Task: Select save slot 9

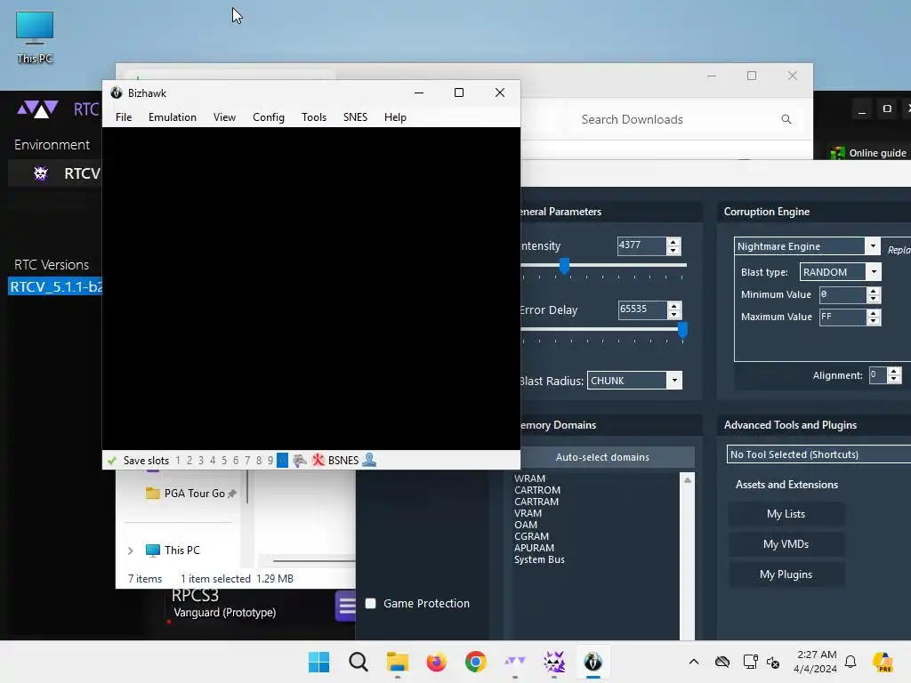Action: pos(270,461)
